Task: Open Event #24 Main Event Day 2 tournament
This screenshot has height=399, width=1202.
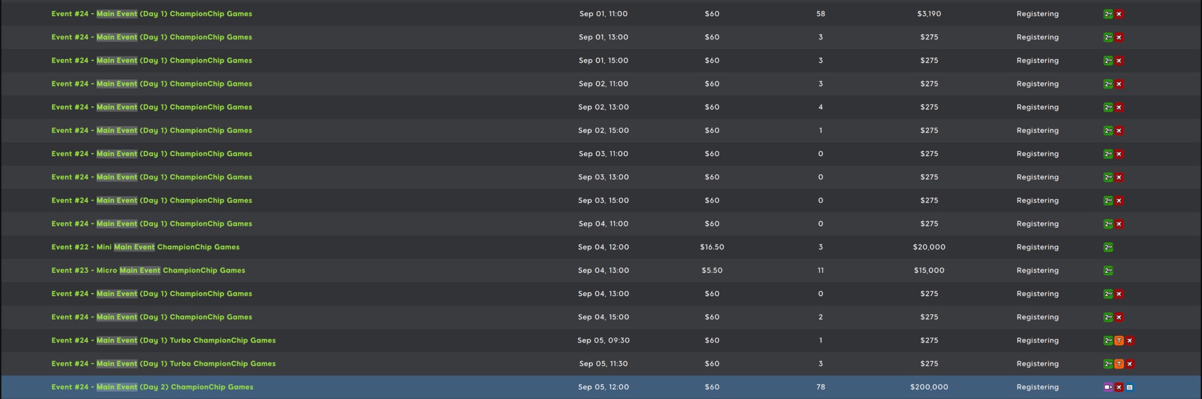Action: (152, 387)
